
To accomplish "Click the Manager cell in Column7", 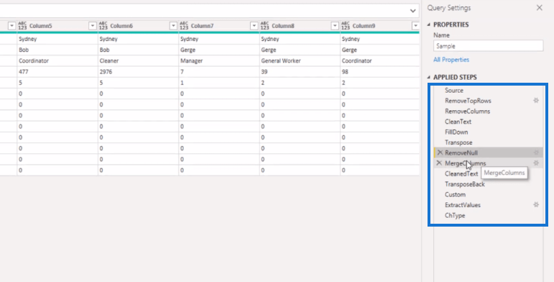I will [x=219, y=60].
